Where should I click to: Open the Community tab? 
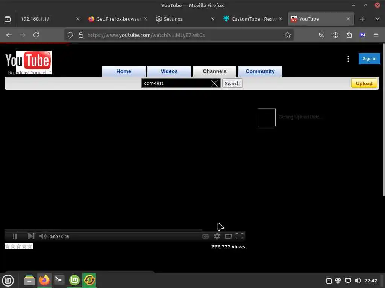click(x=260, y=71)
